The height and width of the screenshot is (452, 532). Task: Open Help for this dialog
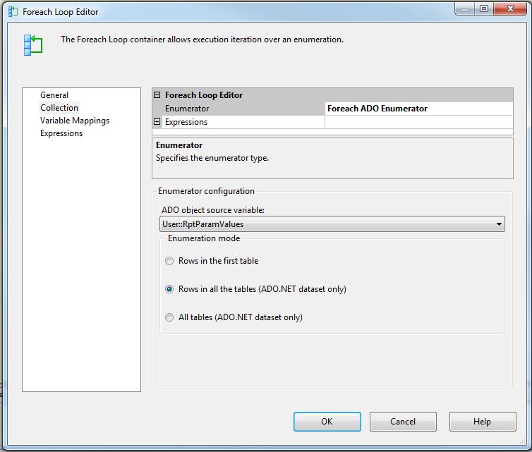pyautogui.click(x=482, y=422)
